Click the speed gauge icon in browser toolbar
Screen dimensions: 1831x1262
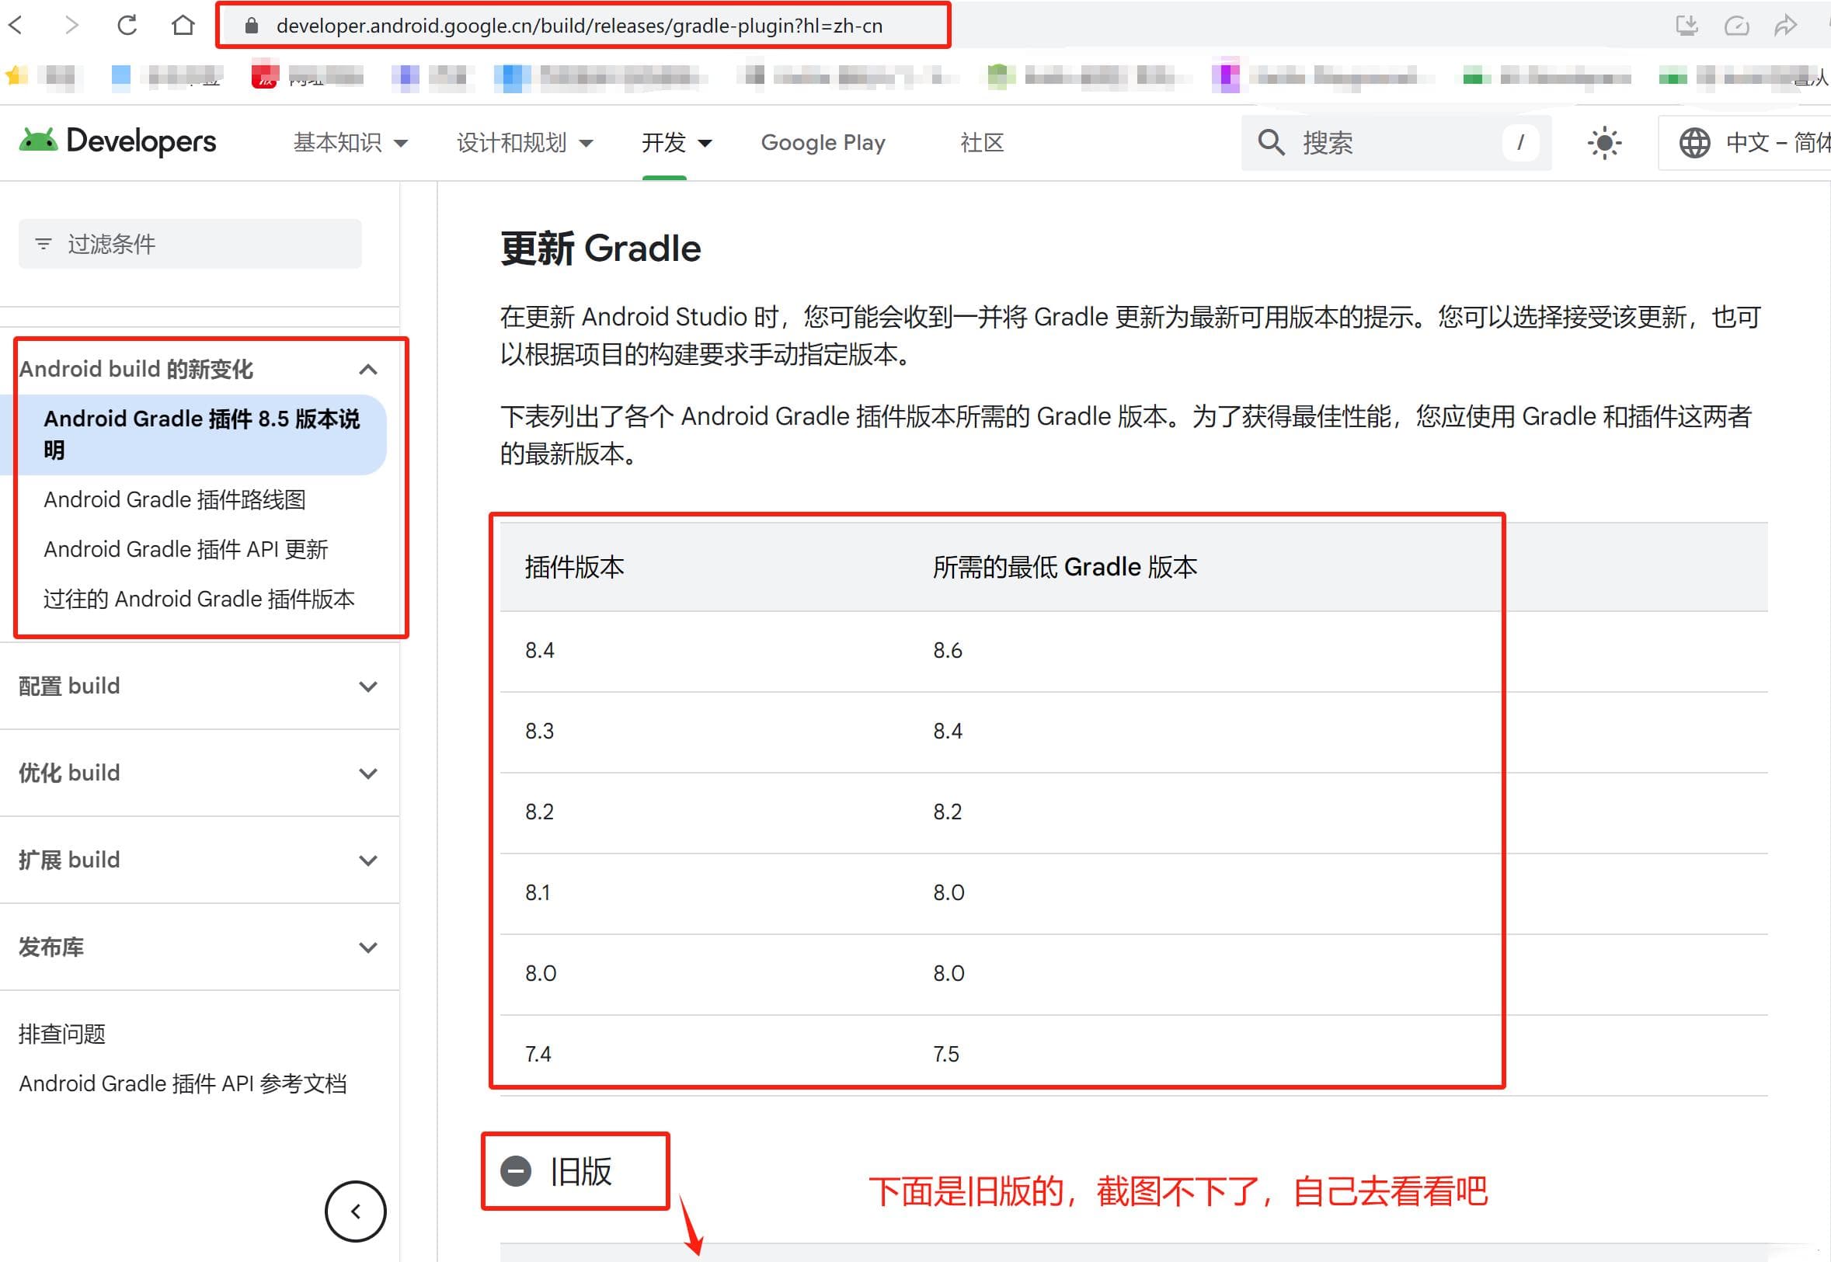tap(1736, 26)
